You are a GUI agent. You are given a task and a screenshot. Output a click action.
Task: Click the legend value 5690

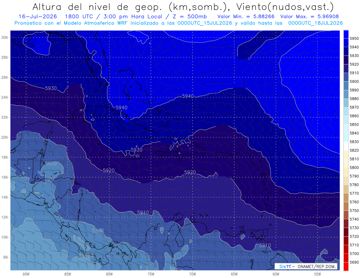[x=354, y=262]
